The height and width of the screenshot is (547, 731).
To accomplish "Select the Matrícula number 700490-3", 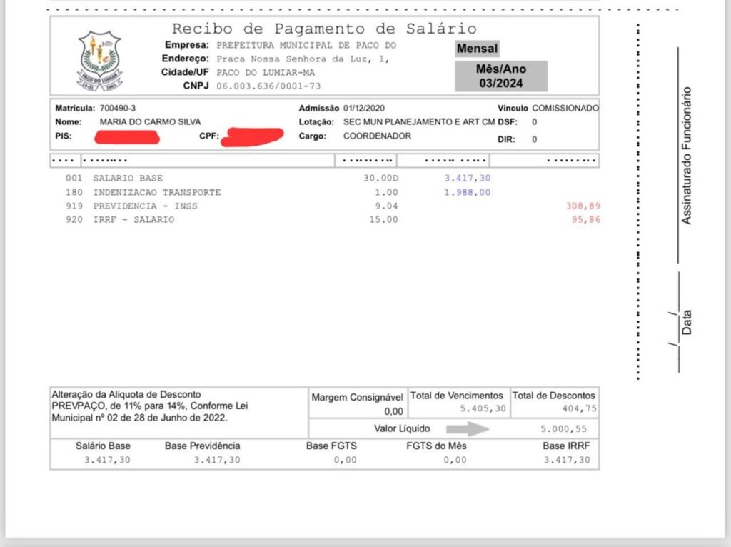I will [x=116, y=108].
